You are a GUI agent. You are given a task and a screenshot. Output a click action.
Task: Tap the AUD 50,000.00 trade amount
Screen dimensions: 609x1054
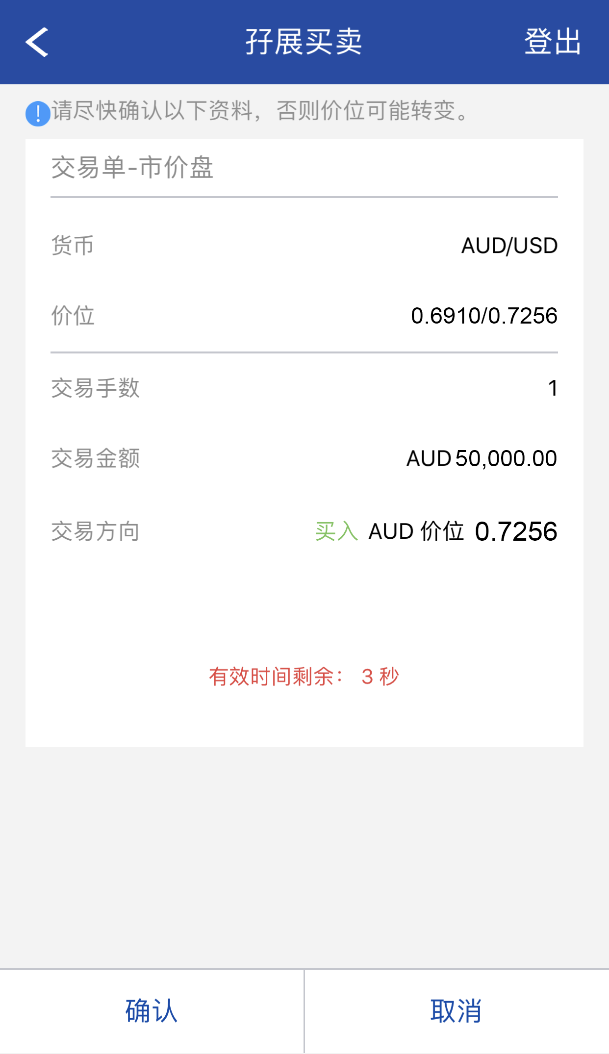[x=482, y=459]
